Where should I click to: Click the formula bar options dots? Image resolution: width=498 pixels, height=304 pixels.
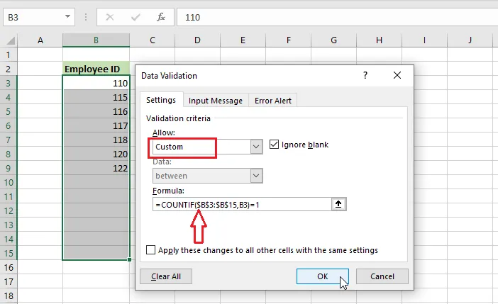click(85, 17)
